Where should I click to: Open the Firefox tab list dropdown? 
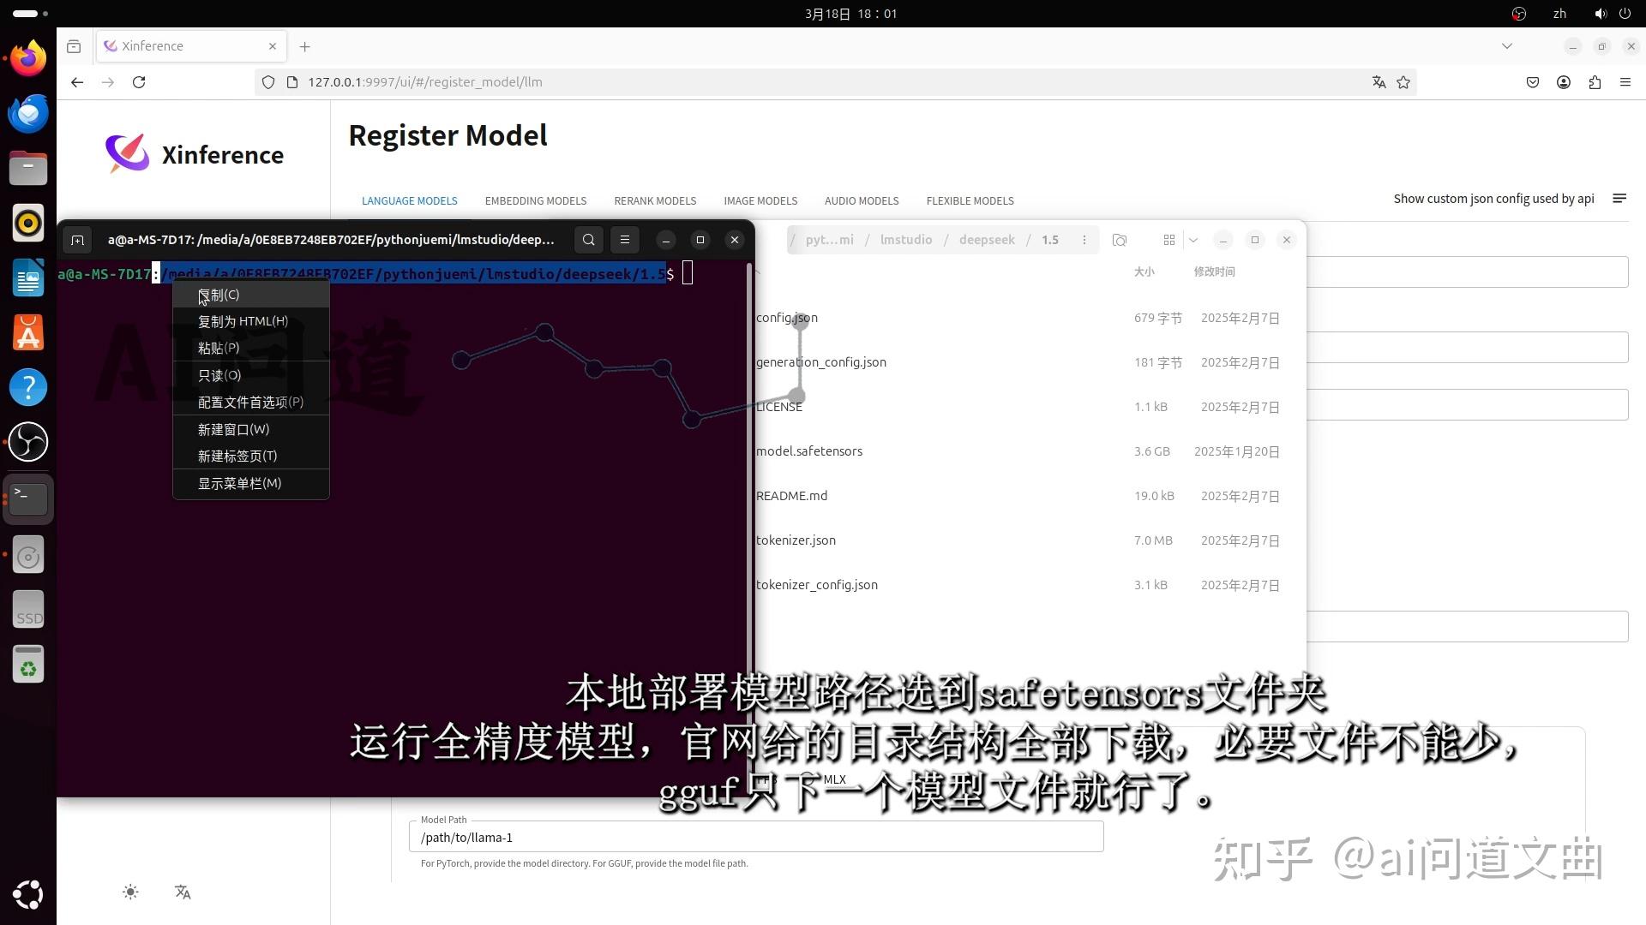pyautogui.click(x=1508, y=46)
